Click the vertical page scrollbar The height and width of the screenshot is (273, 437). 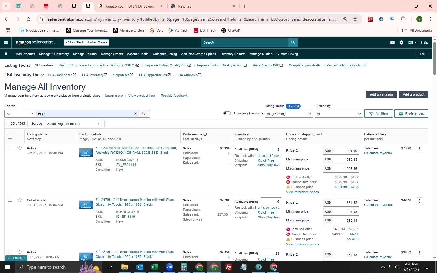pos(435,58)
